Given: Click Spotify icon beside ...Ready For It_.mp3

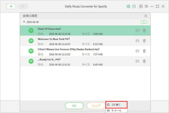Looking at the screenshot, I should (x=31, y=61).
